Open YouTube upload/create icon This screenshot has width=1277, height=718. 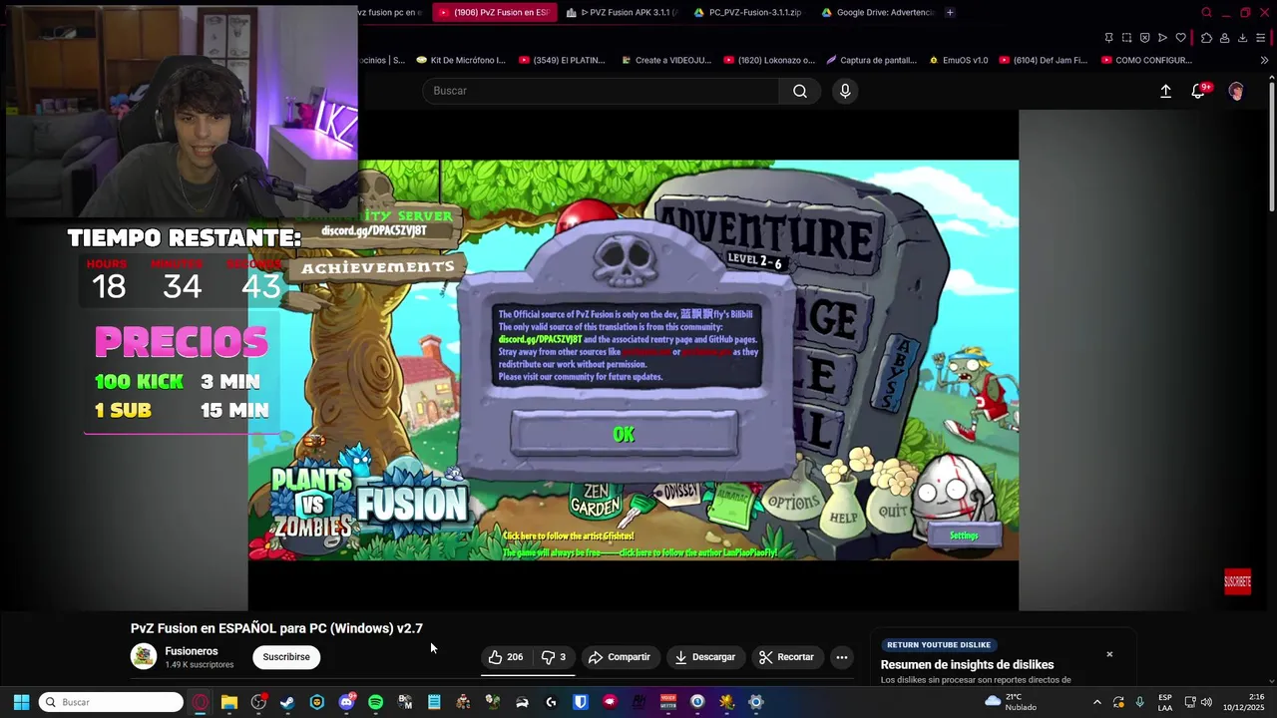coord(1165,91)
